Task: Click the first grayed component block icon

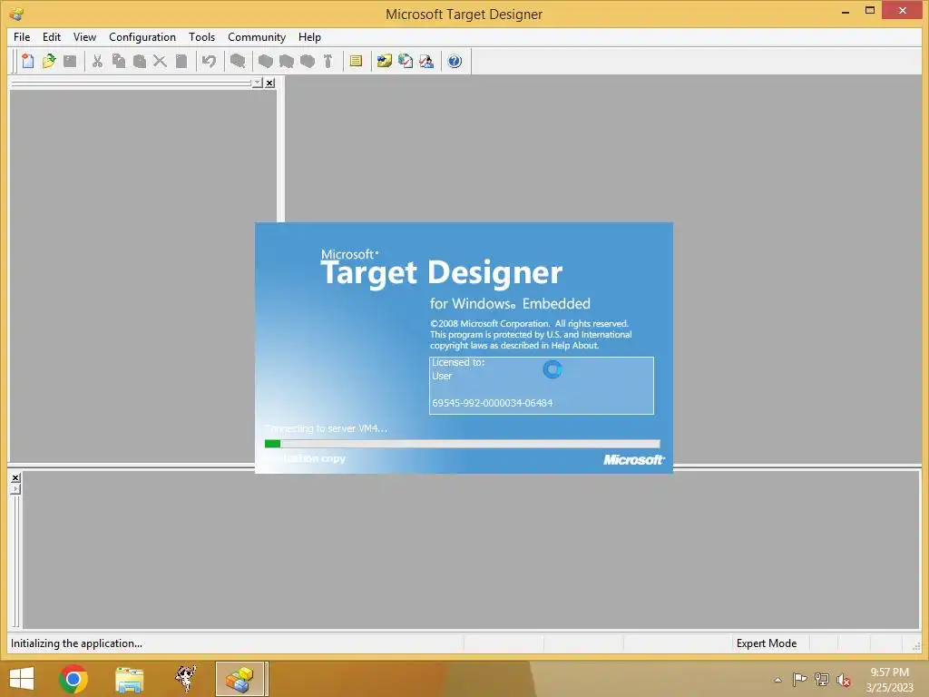Action: coord(266,61)
